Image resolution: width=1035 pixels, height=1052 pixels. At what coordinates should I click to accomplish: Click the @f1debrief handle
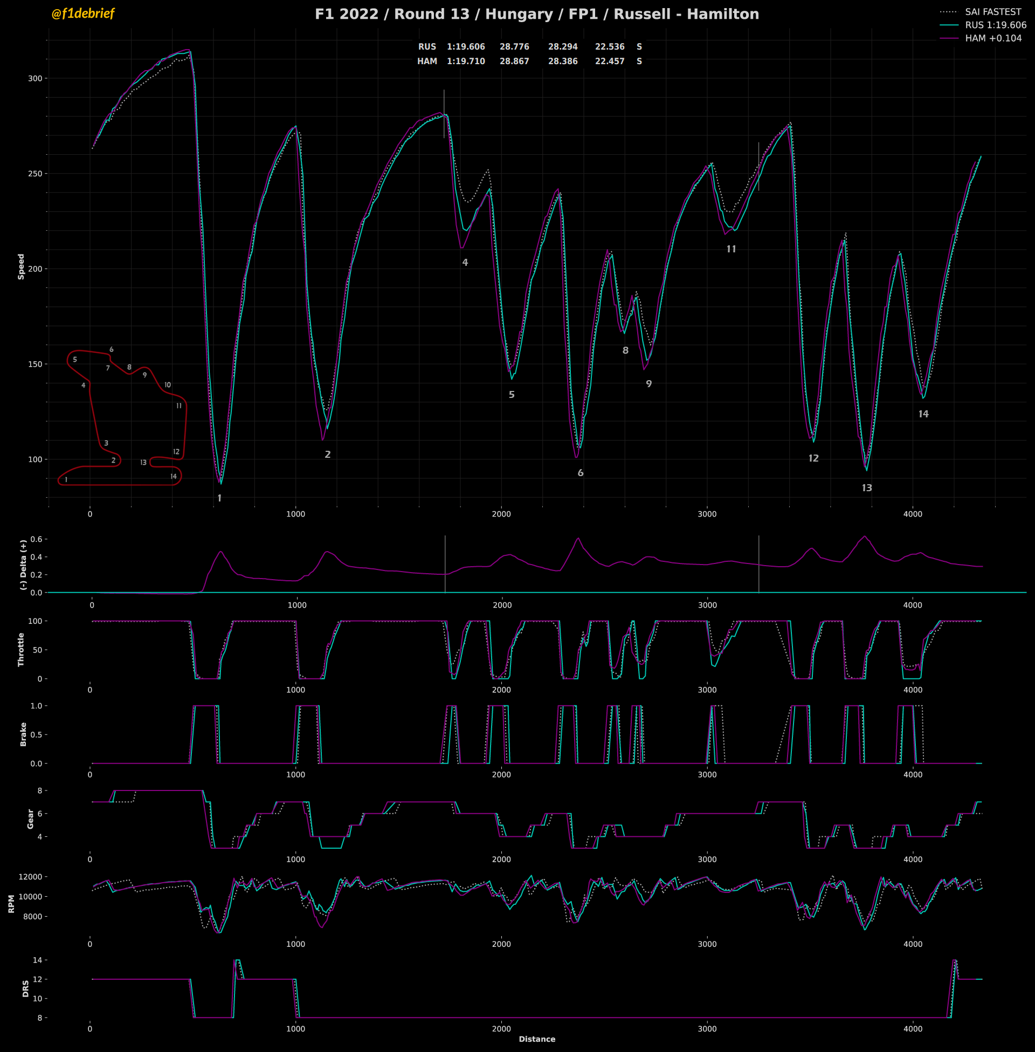[82, 13]
